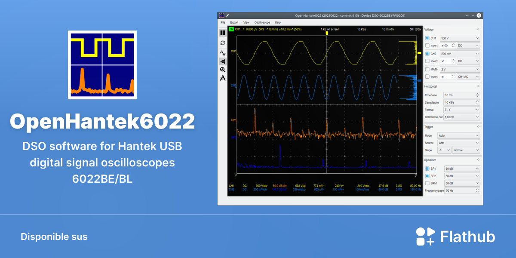The image size is (516, 258).
Task: Open the Calibration out 1,0 kHz dropdown
Action: pyautogui.click(x=462, y=117)
